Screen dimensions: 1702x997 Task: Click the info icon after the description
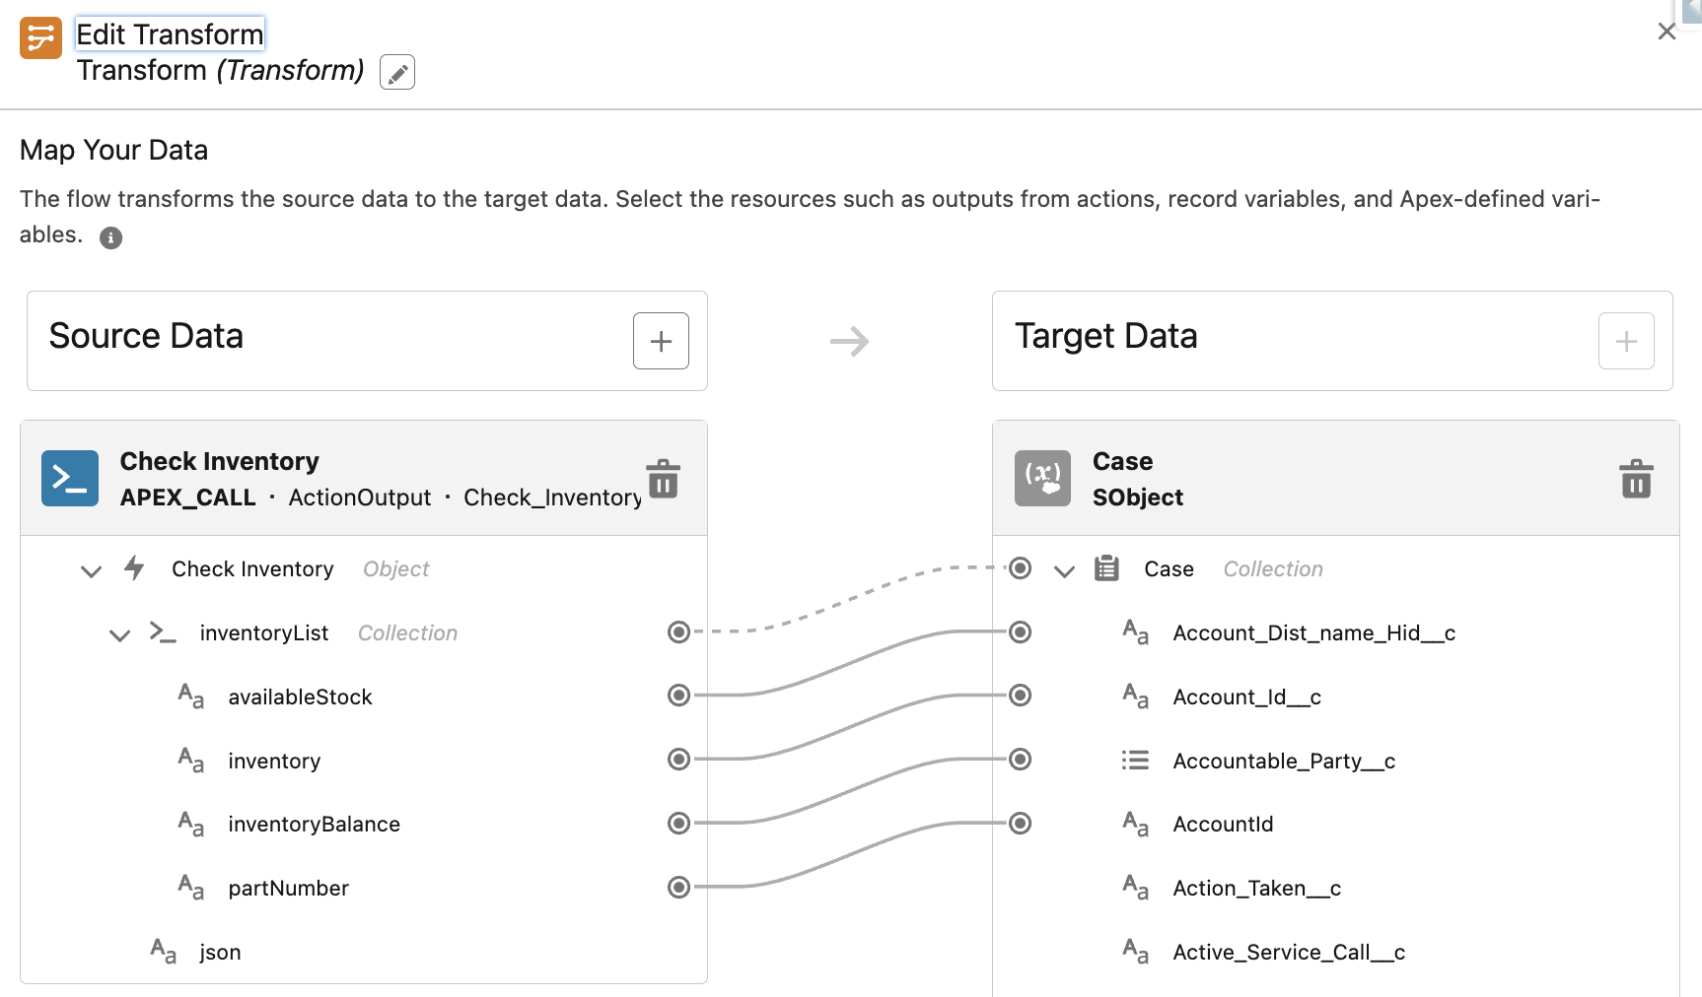tap(111, 237)
